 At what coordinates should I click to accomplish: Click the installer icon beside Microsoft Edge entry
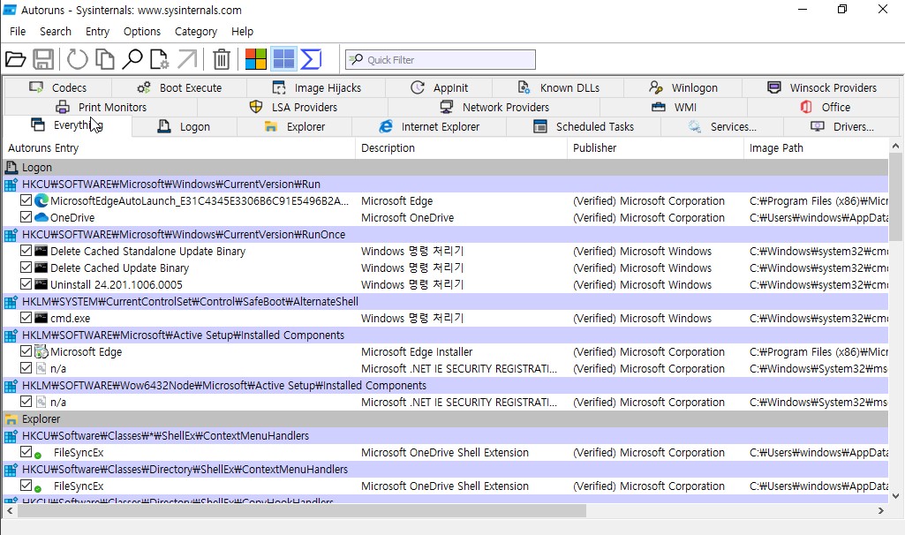pyautogui.click(x=41, y=351)
